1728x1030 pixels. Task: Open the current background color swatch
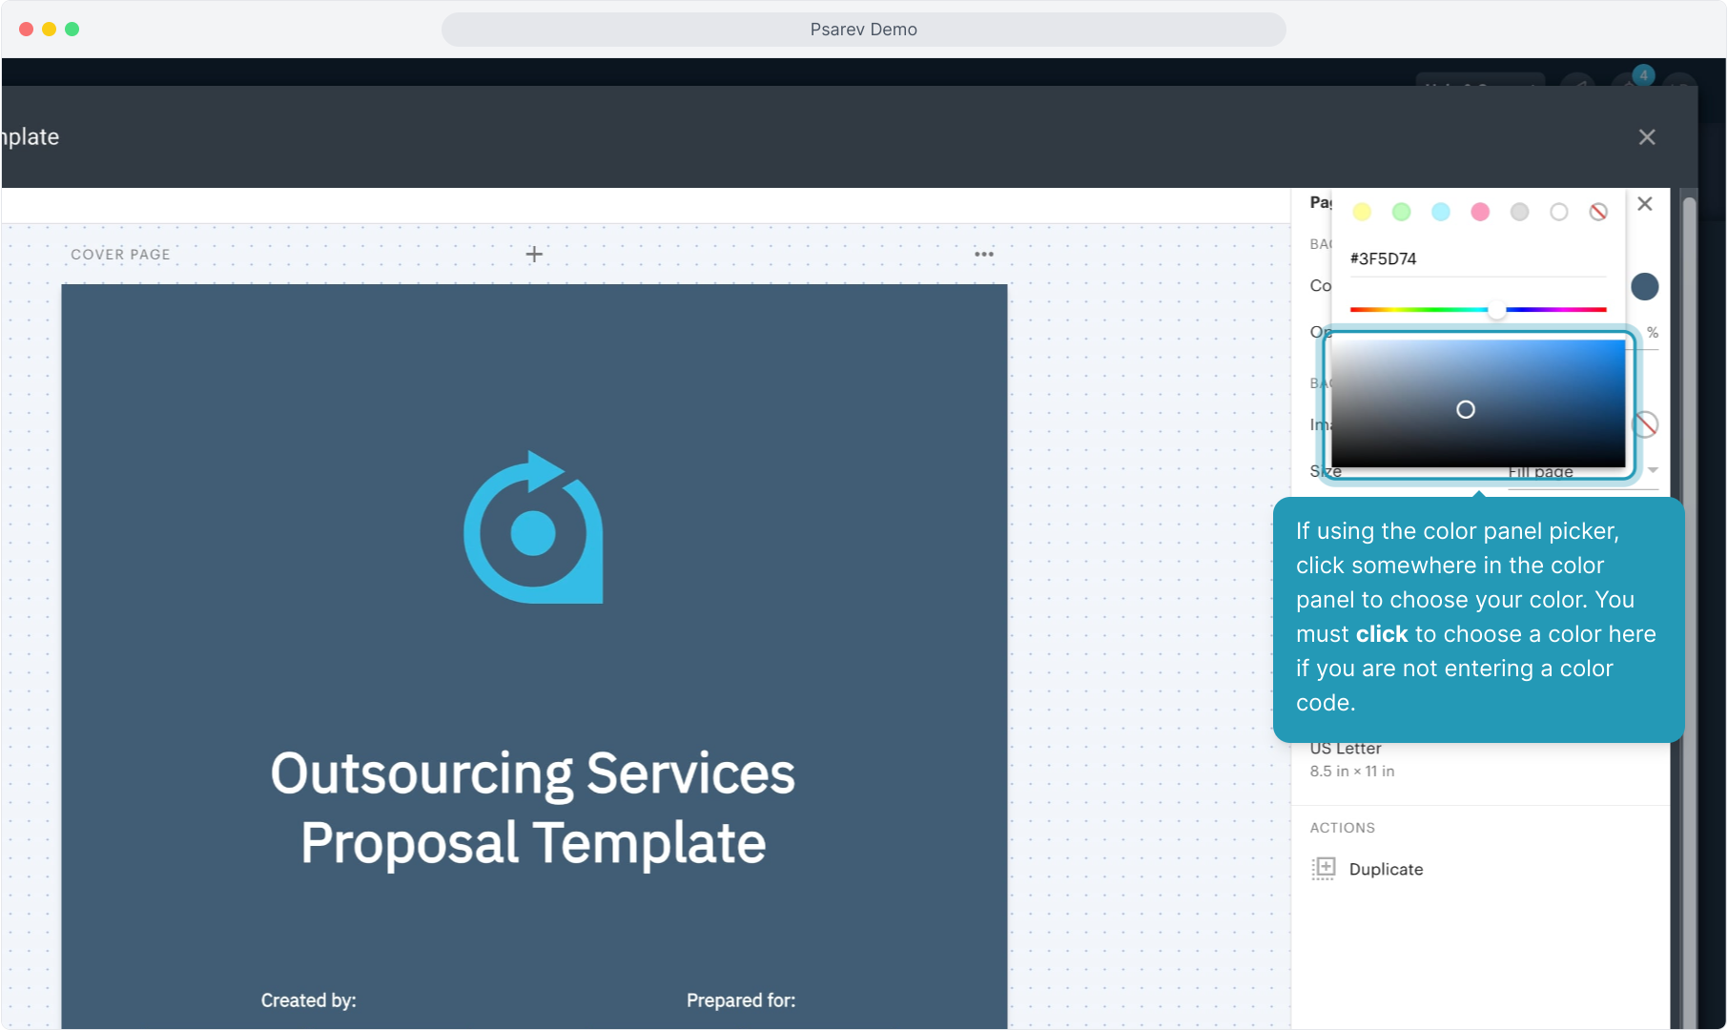click(1644, 286)
